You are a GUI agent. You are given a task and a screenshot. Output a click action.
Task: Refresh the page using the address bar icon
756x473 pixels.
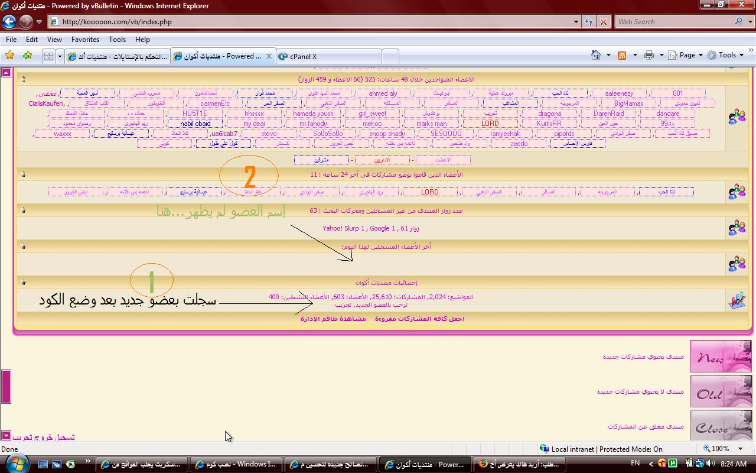pyautogui.click(x=589, y=22)
